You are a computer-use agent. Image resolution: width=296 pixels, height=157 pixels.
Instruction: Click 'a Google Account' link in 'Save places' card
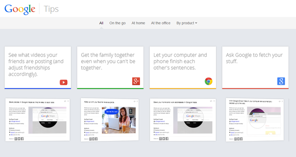click(15, 122)
